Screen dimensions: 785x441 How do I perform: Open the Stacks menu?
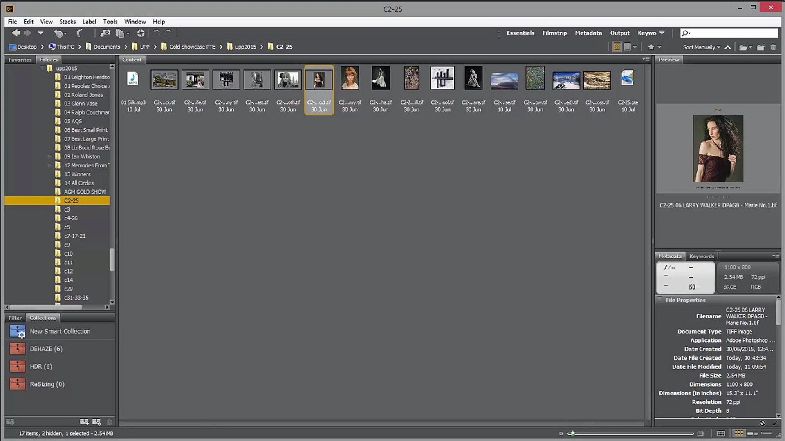point(67,22)
